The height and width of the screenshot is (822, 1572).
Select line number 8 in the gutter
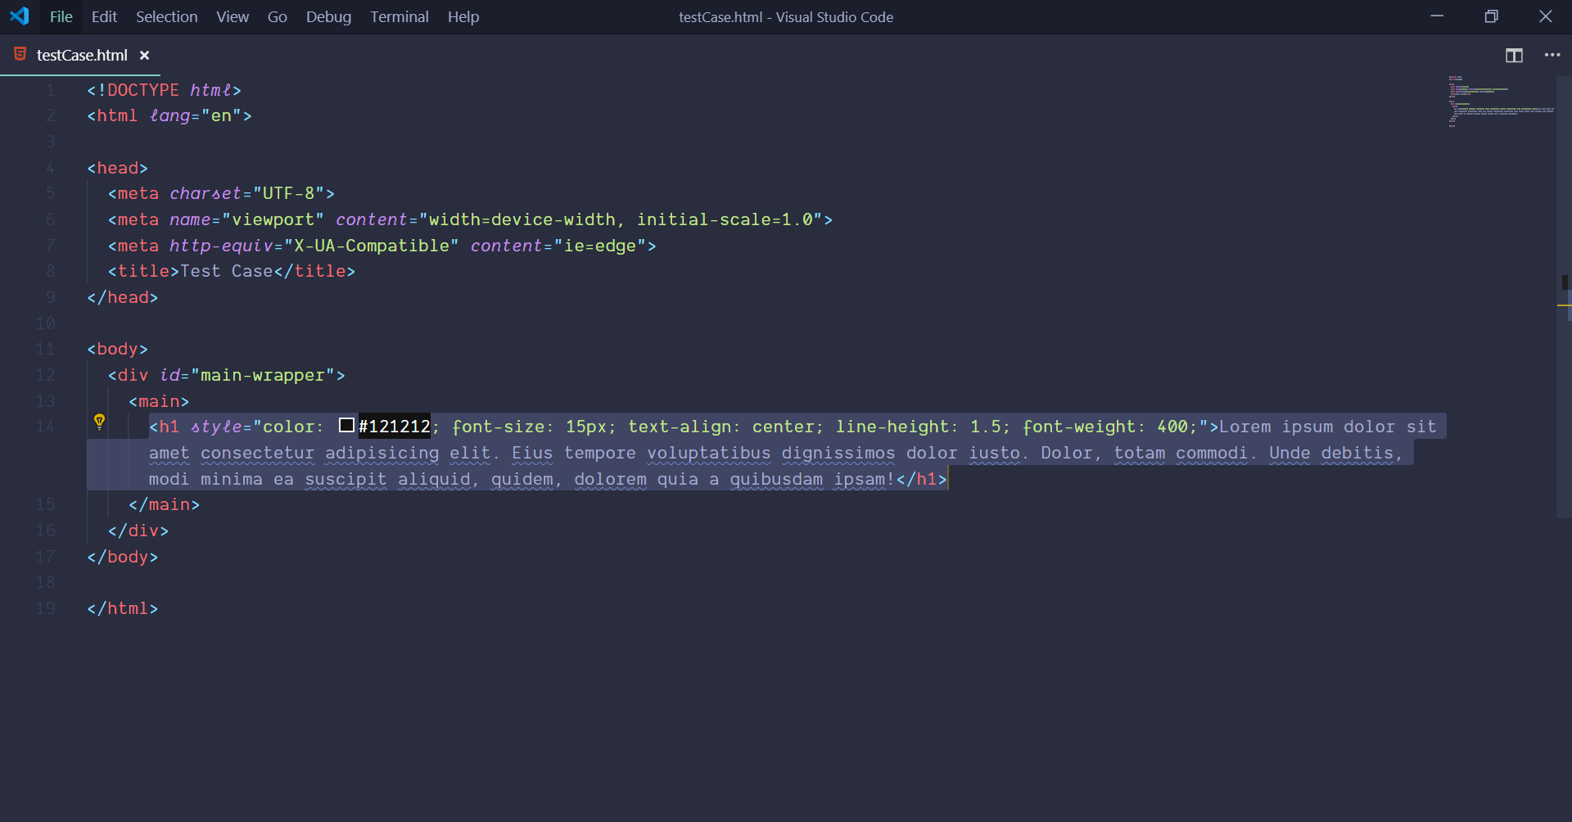tap(50, 271)
